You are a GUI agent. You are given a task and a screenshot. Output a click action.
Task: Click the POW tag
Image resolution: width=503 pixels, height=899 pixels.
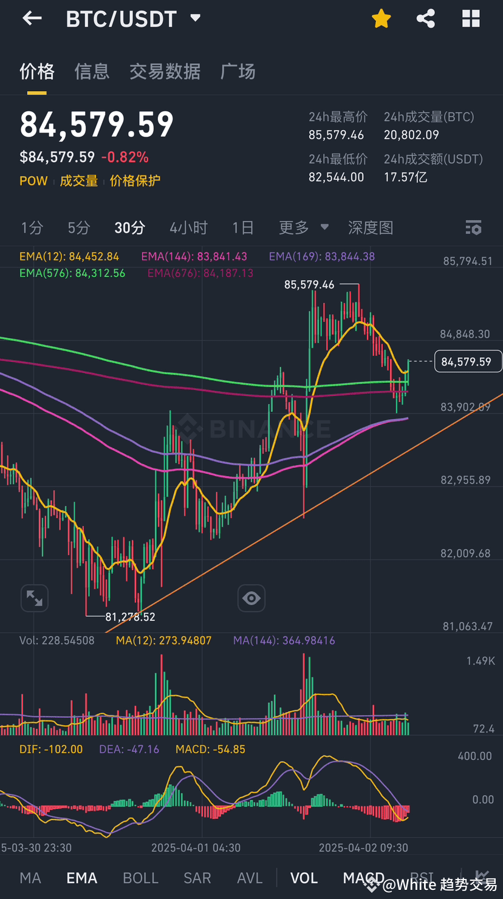pyautogui.click(x=33, y=180)
